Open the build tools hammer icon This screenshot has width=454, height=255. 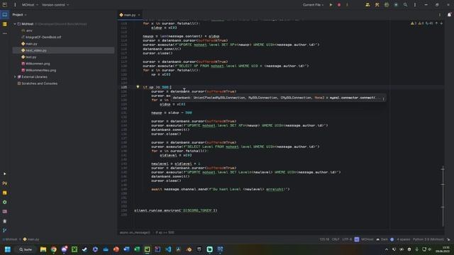[x=377, y=5]
